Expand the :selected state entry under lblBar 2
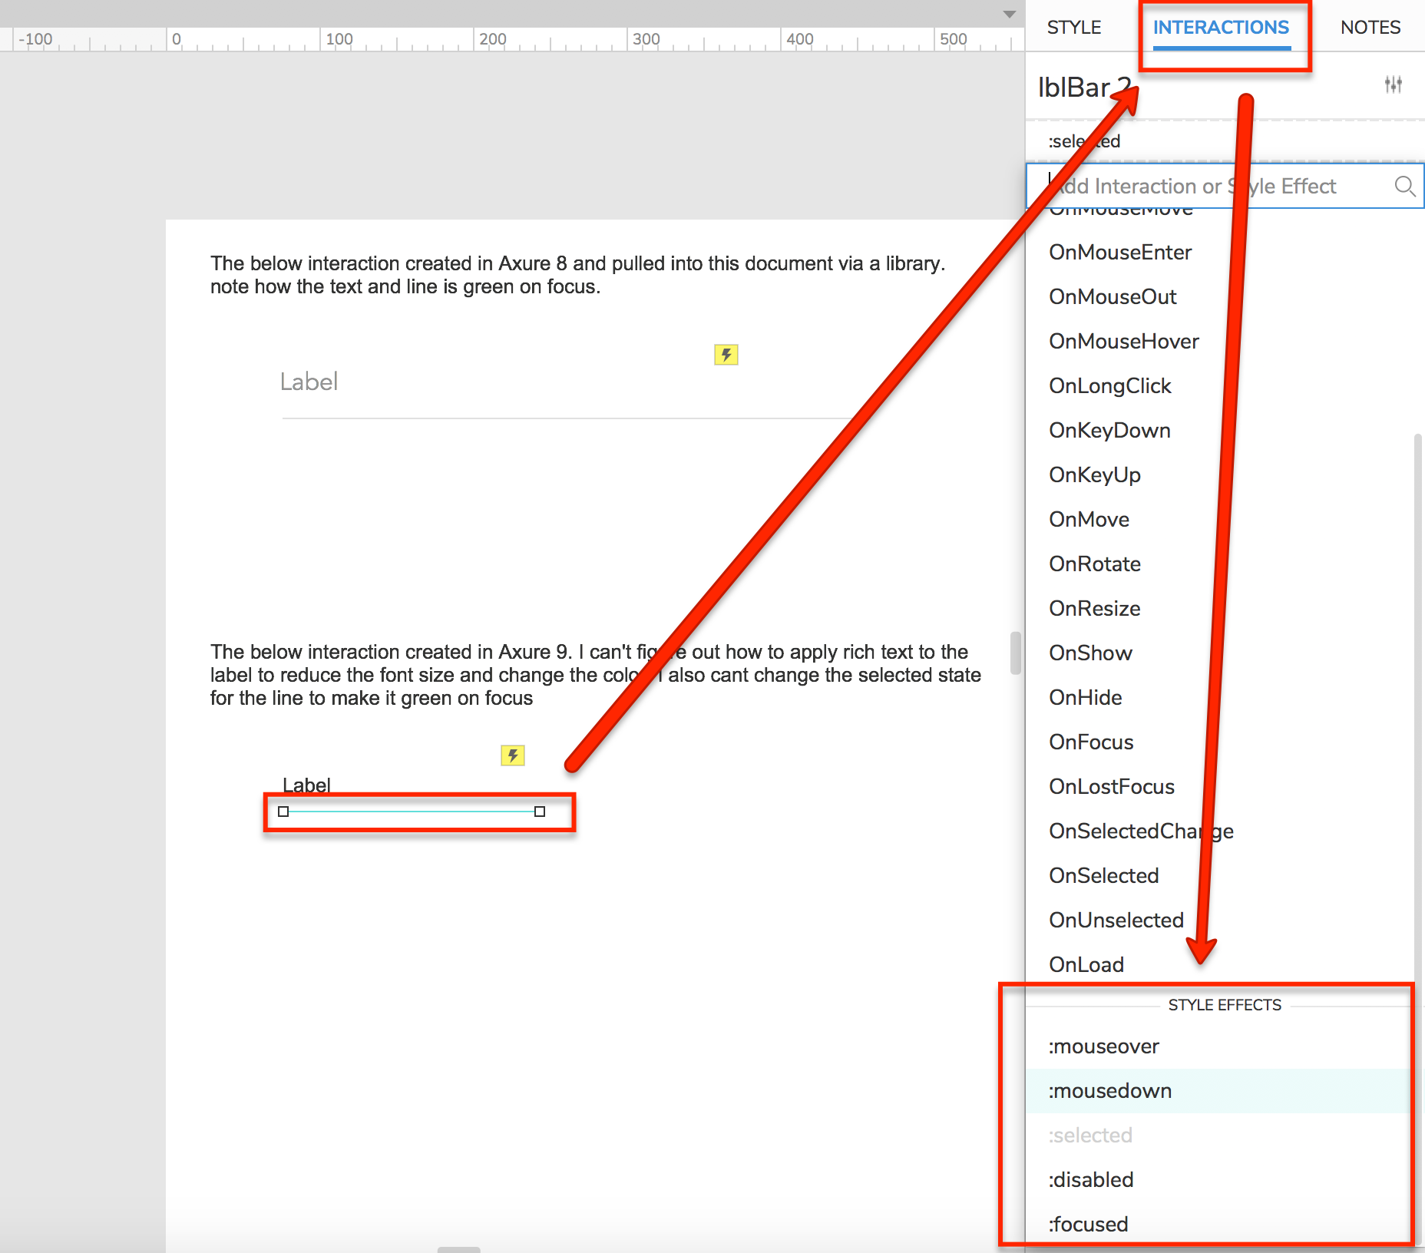 pyautogui.click(x=1083, y=141)
